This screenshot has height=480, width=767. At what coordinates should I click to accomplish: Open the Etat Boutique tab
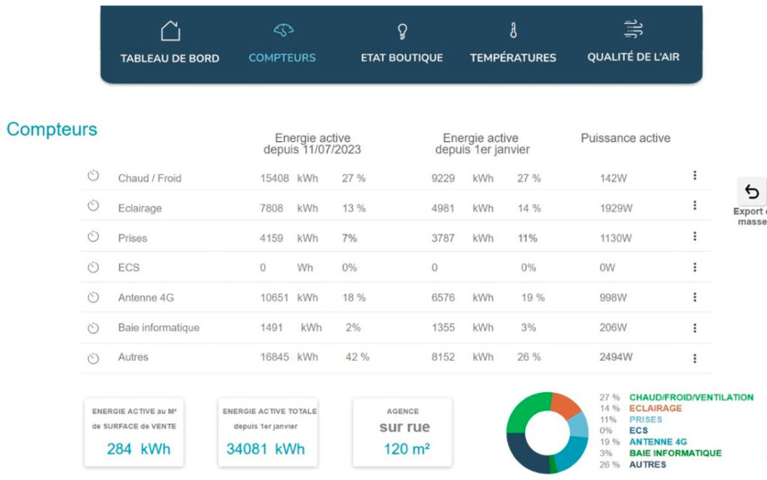pyautogui.click(x=402, y=58)
